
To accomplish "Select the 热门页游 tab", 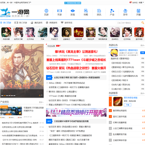I will pos(6,23).
